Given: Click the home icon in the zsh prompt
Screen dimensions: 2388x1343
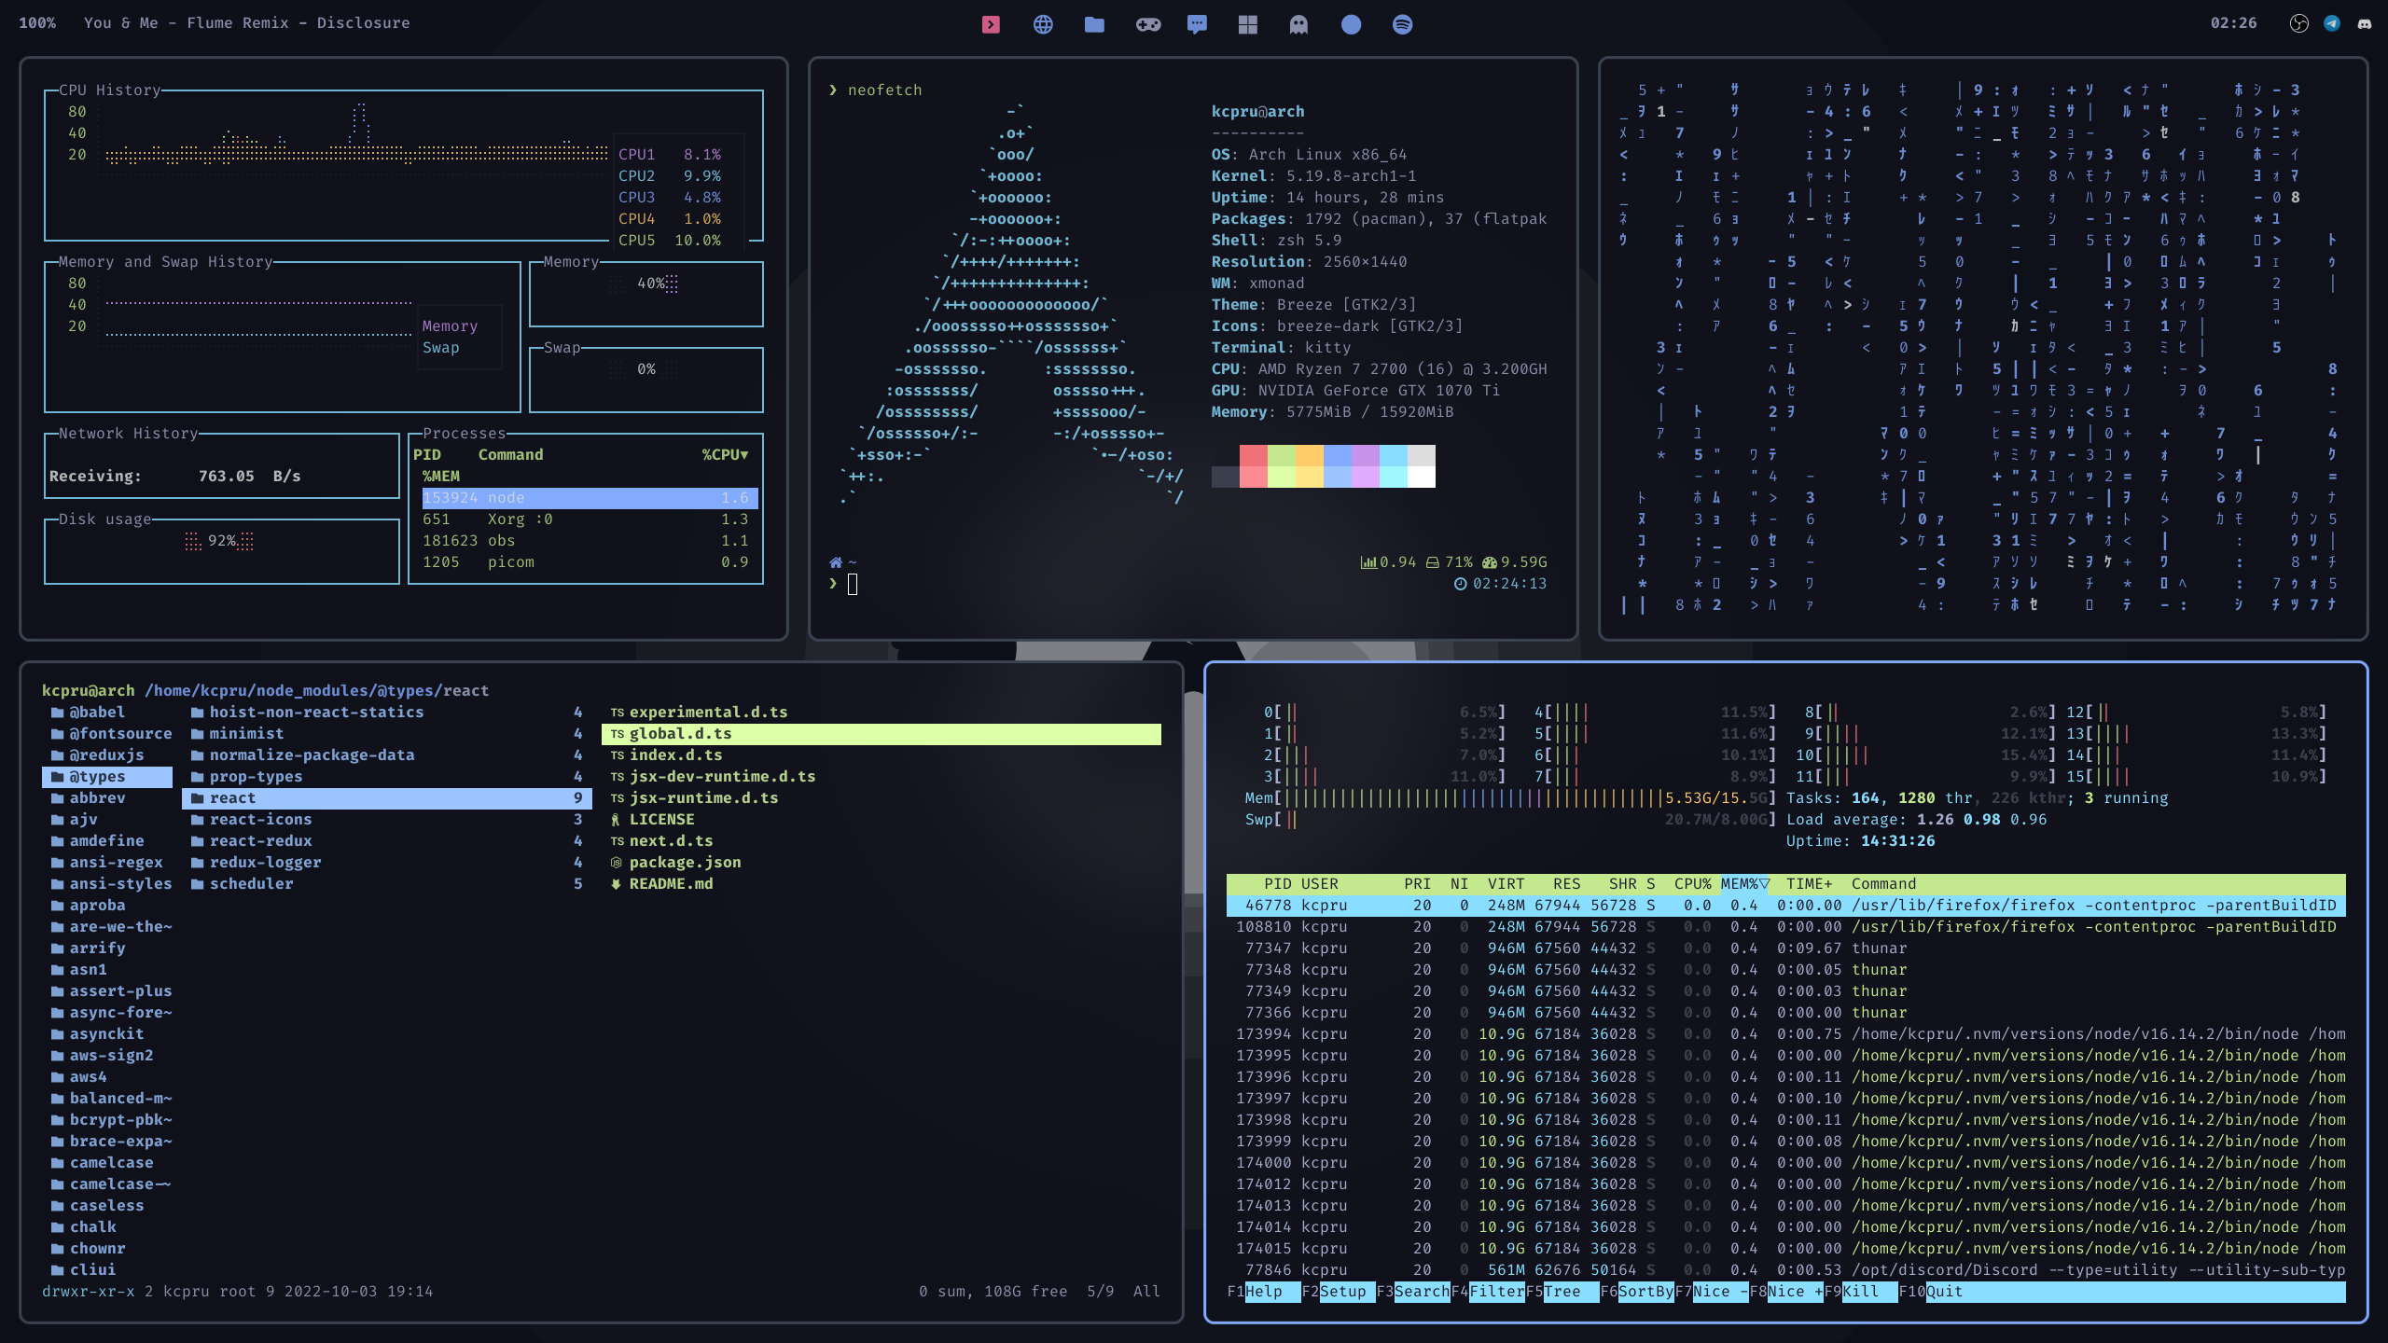Looking at the screenshot, I should point(836,562).
